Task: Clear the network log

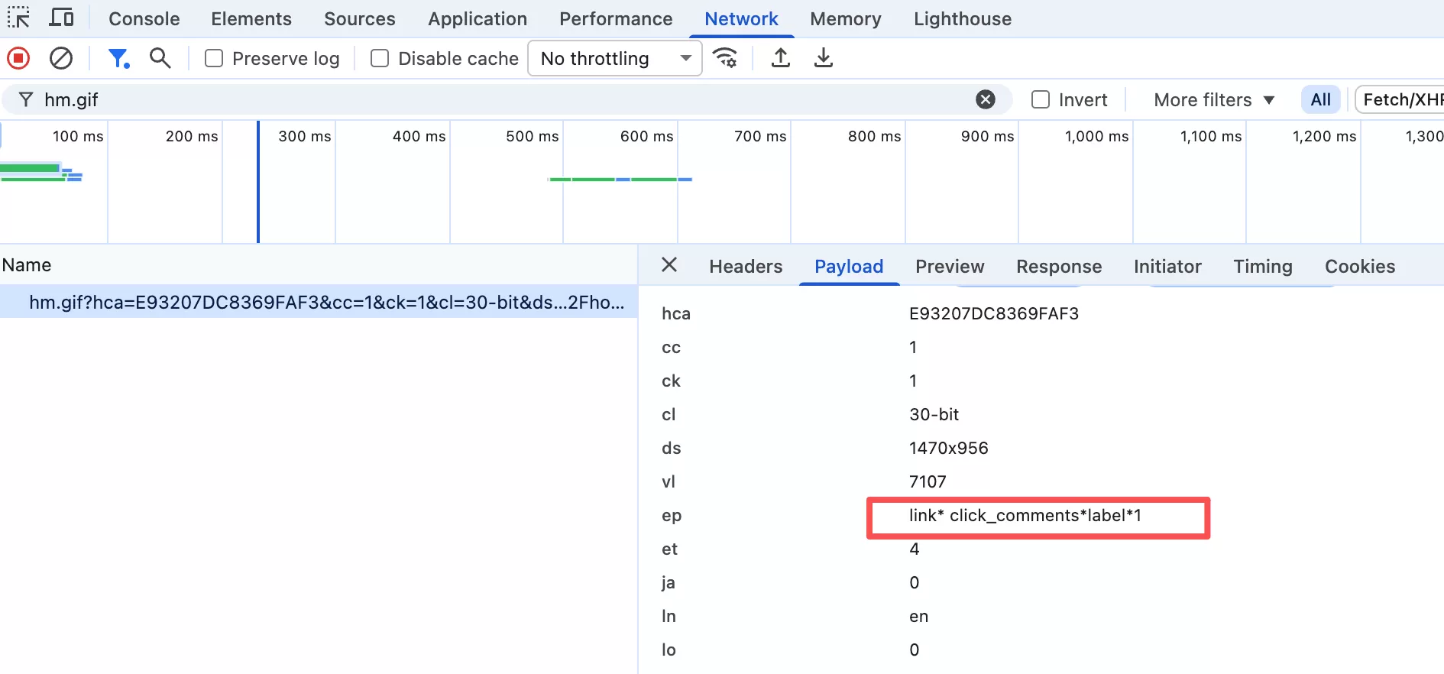Action: 61,58
